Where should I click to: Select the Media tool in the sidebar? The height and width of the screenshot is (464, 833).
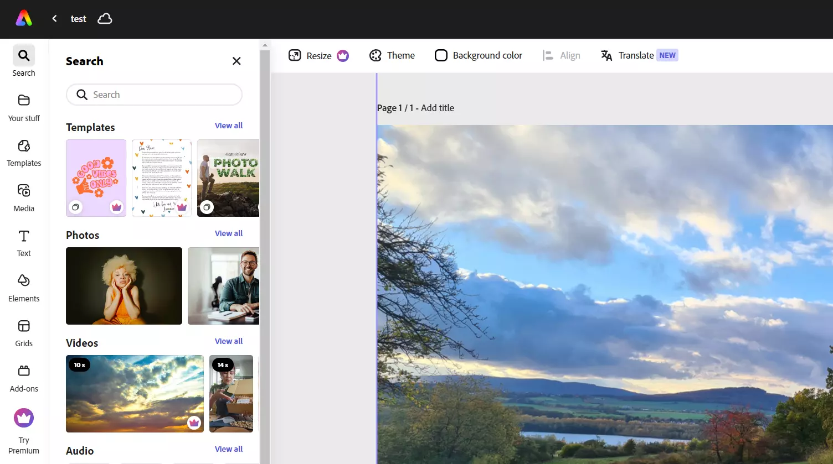pyautogui.click(x=23, y=198)
